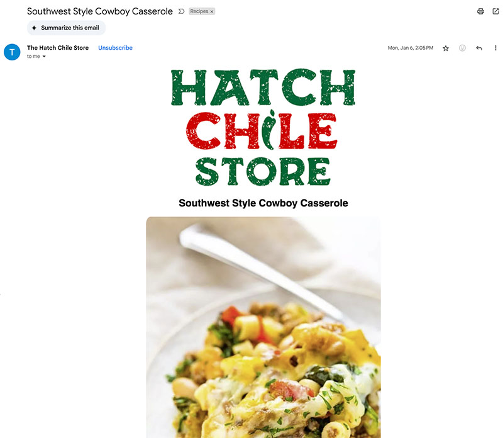Expand recipient details arrow next to "to me"

(44, 57)
